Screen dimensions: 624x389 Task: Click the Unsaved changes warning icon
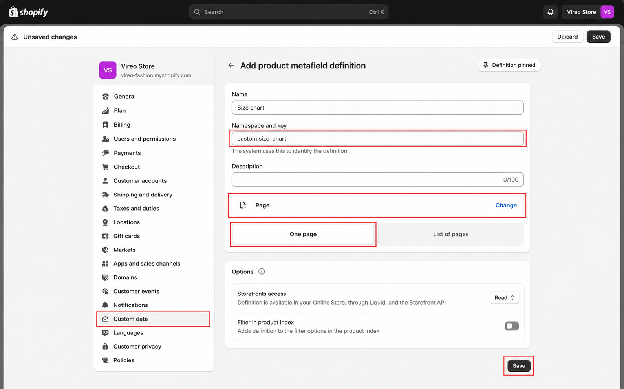coord(15,37)
